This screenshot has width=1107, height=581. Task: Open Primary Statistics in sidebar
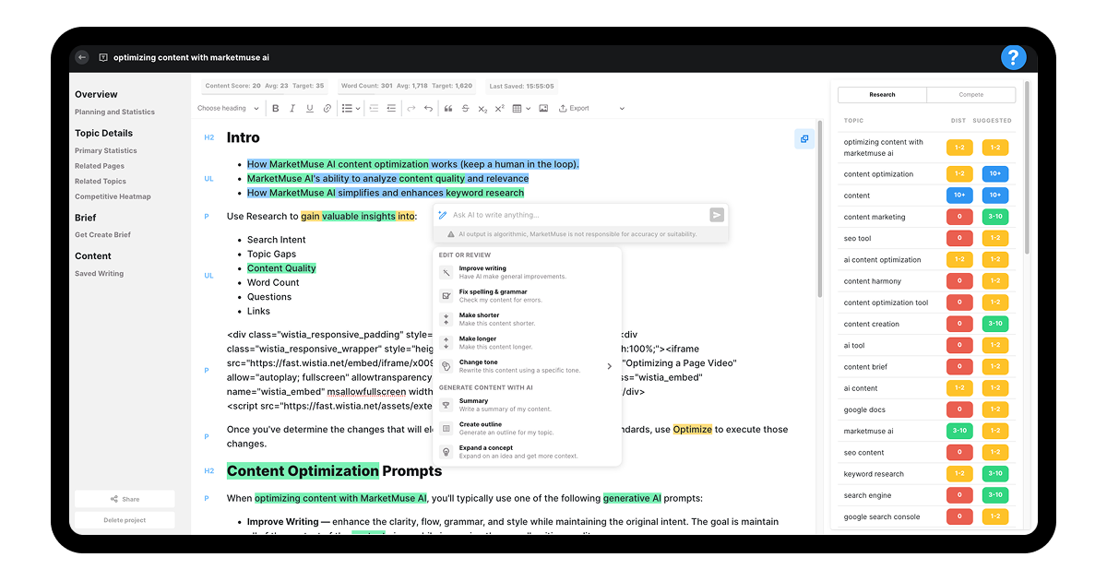click(x=105, y=150)
